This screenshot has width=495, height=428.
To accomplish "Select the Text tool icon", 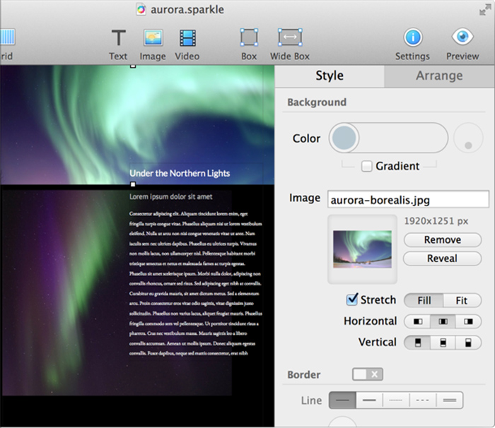I will click(x=118, y=38).
